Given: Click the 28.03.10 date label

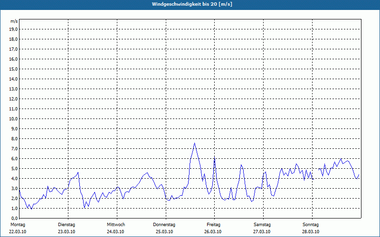Looking at the screenshot, I should (x=311, y=232).
